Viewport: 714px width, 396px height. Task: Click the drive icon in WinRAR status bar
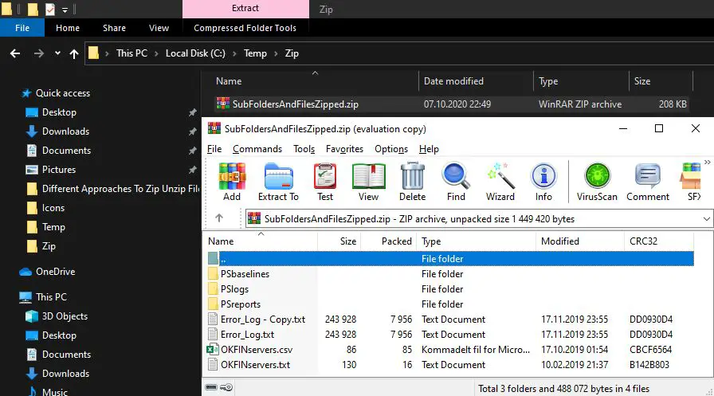(x=211, y=387)
